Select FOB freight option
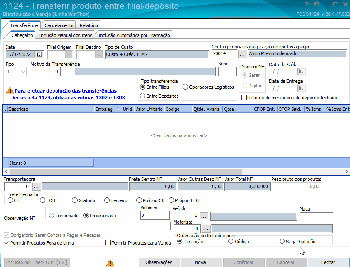The height and width of the screenshot is (267, 350). pyautogui.click(x=47, y=200)
